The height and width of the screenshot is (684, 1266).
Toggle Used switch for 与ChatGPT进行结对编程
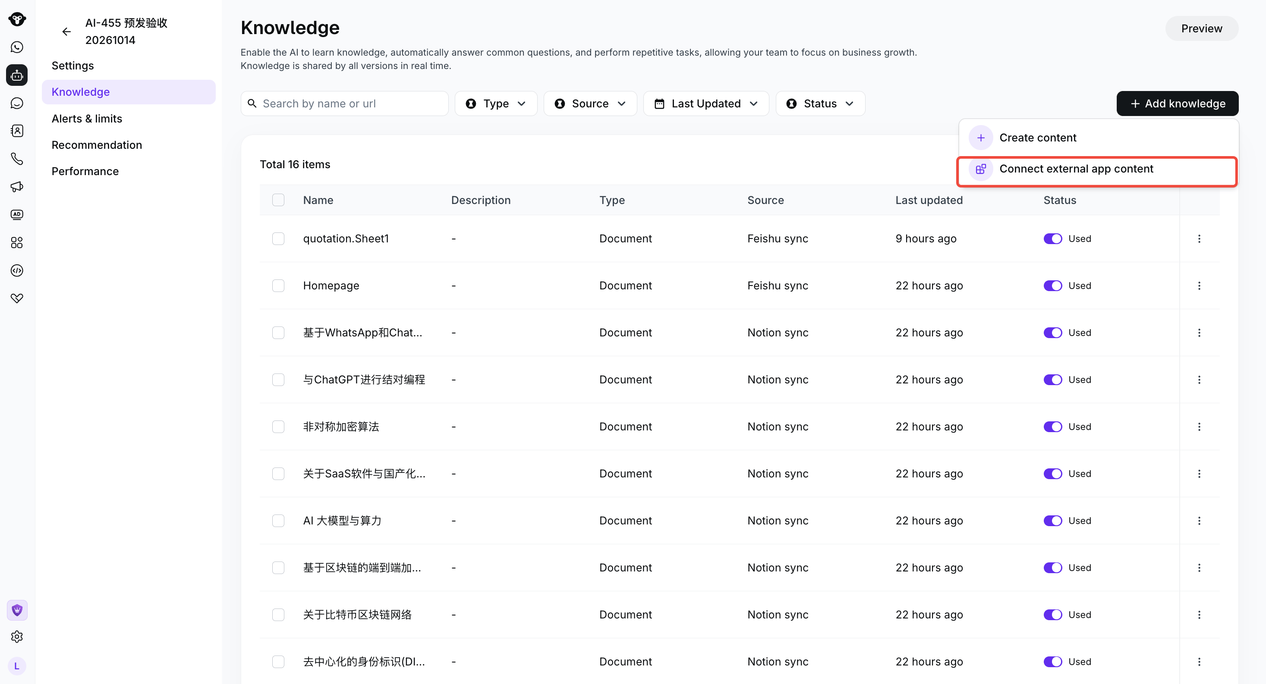1053,380
